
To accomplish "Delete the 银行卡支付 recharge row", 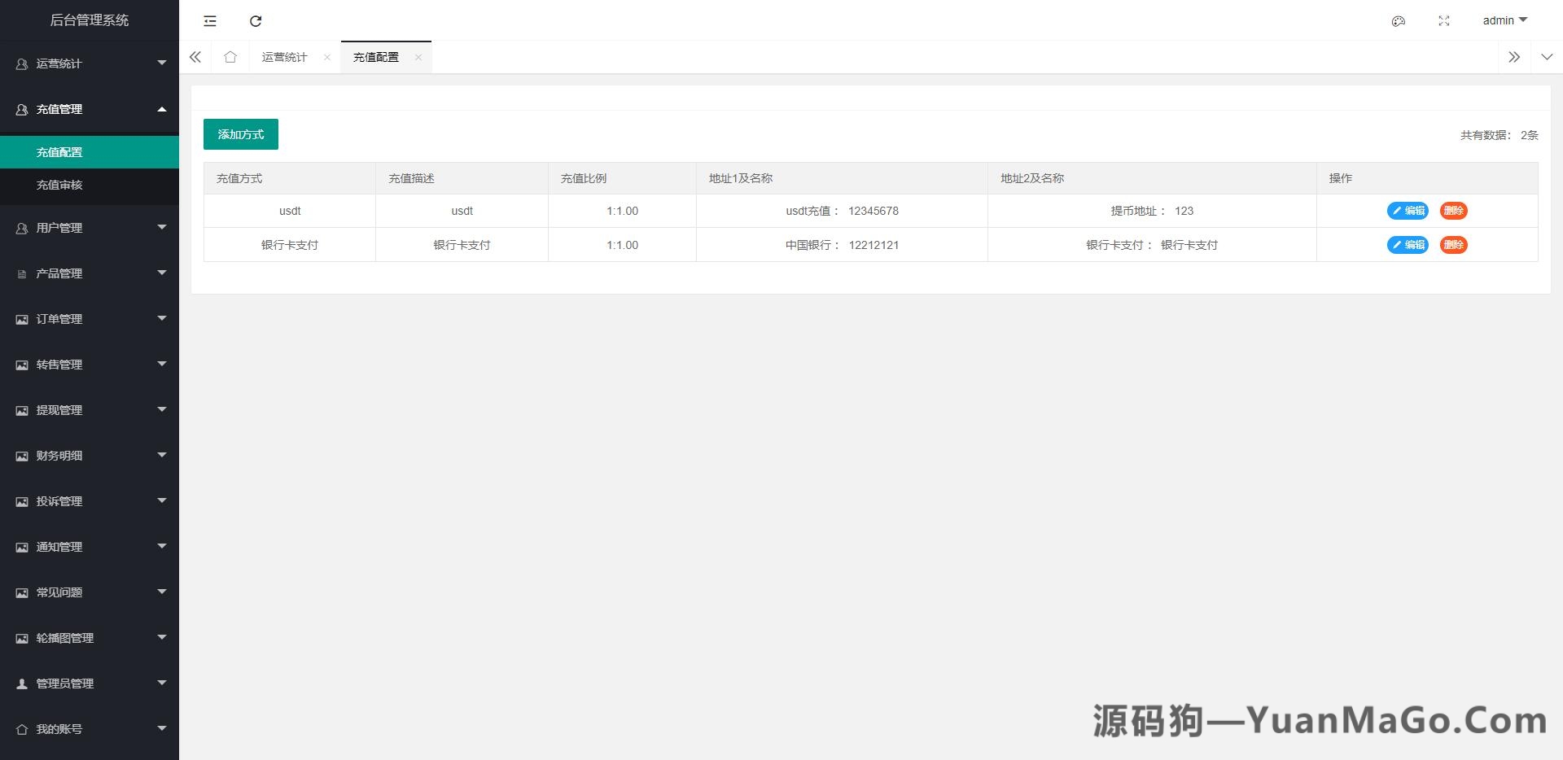I will tap(1454, 245).
